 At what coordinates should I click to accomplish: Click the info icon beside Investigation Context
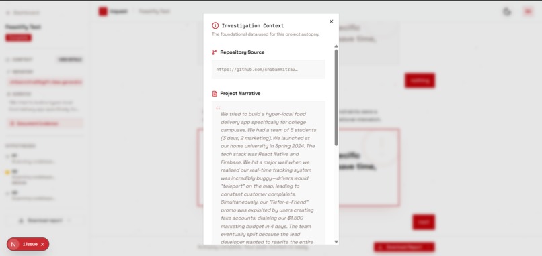point(215,25)
